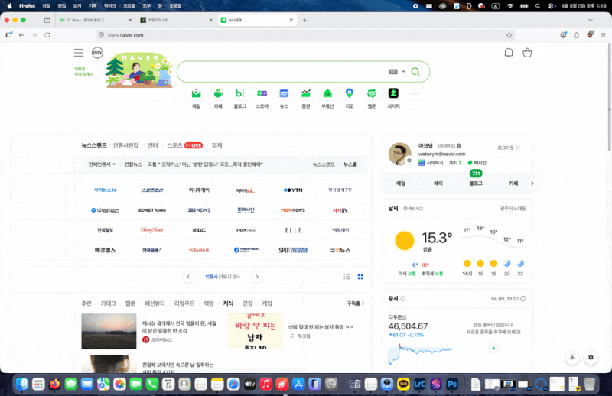Viewport: 612px width, 396px height.
Task: Refresh the 증시 stock data
Action: (x=523, y=298)
